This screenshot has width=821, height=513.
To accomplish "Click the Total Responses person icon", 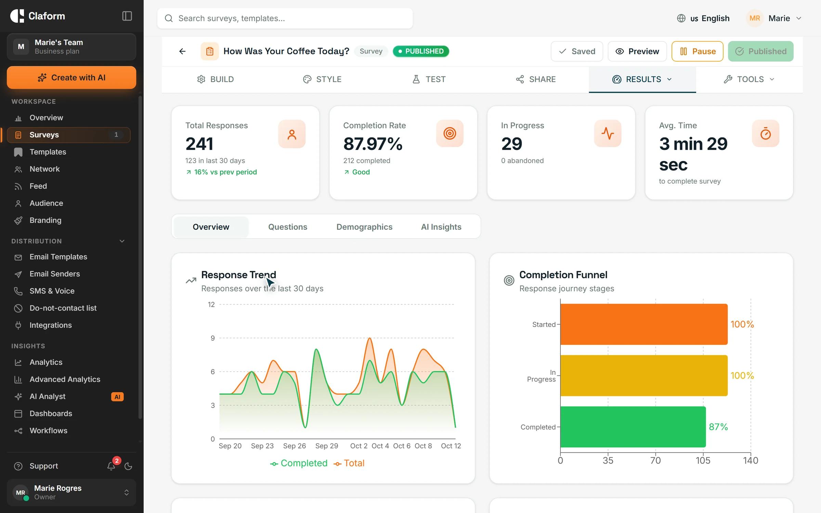I will point(292,134).
